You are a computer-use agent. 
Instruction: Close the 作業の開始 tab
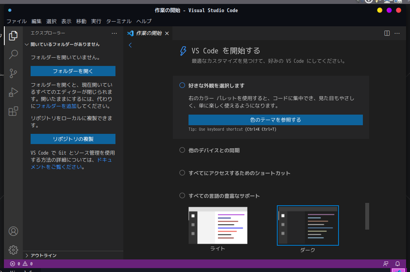coord(167,33)
